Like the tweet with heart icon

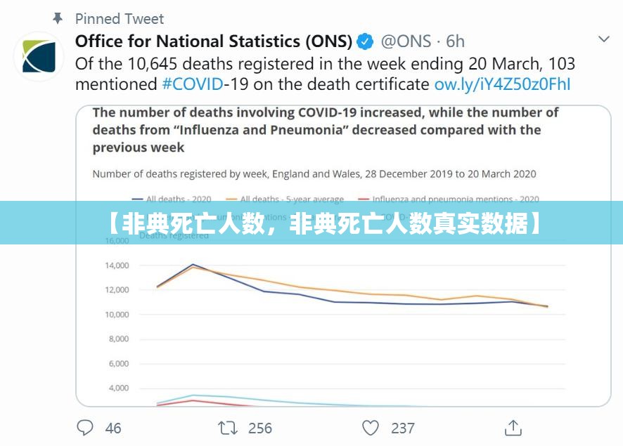[x=371, y=428]
